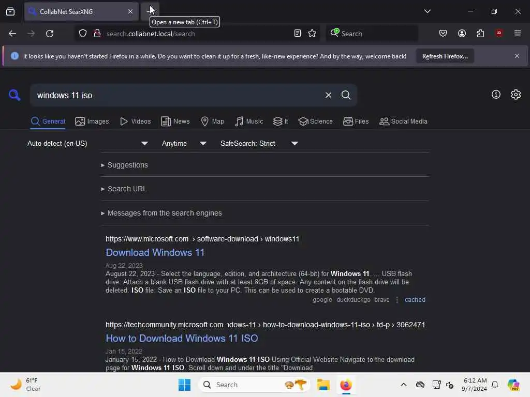
Task: Toggle reader view in address bar
Action: click(298, 34)
